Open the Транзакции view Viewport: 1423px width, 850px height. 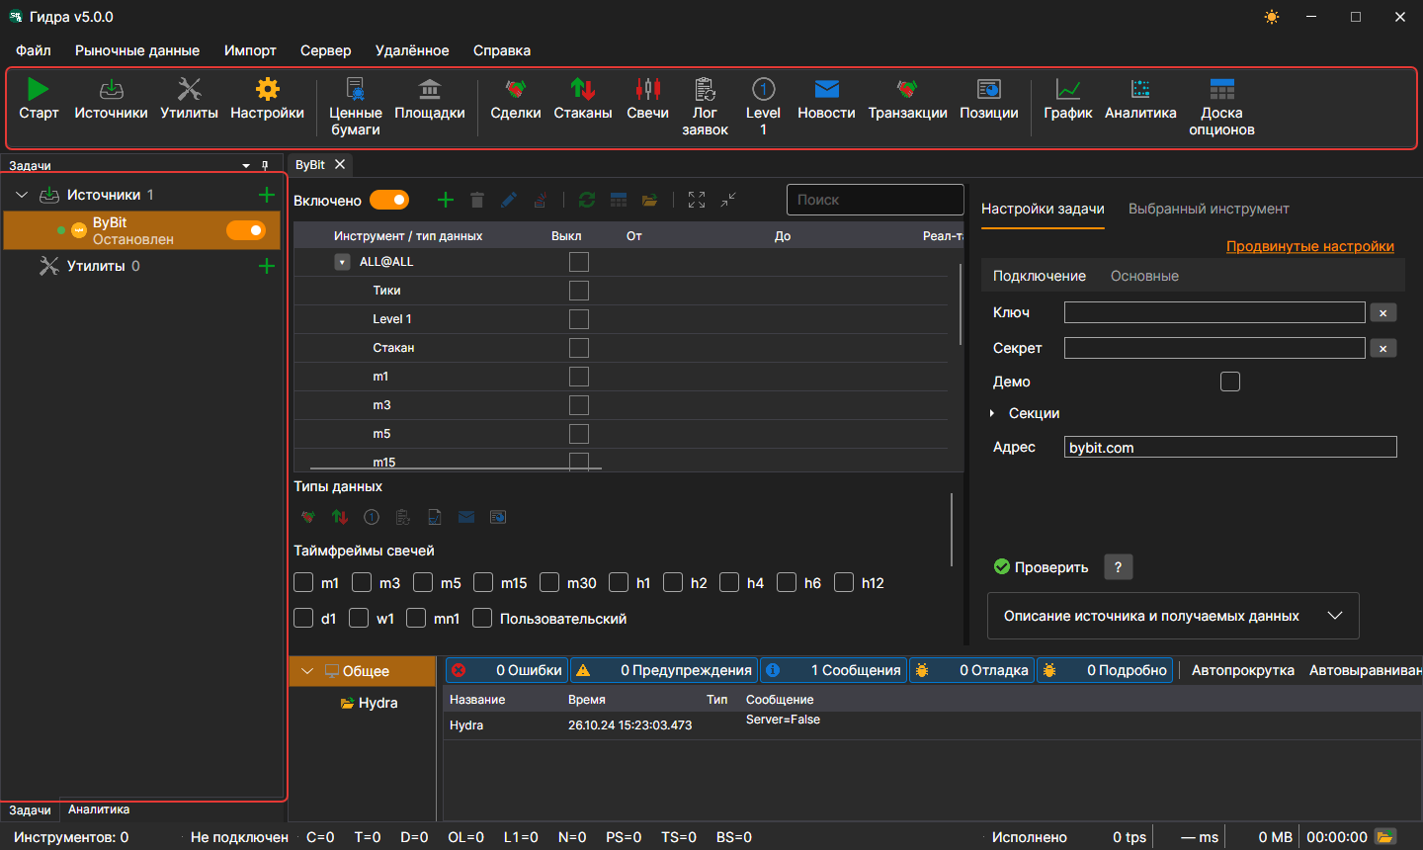pyautogui.click(x=907, y=100)
